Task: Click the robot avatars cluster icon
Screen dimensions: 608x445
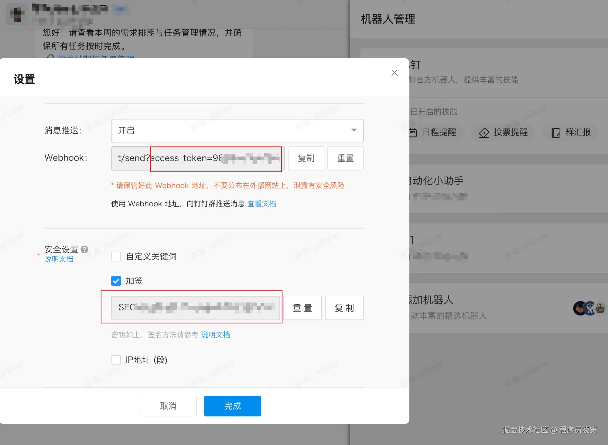Action: pos(589,308)
